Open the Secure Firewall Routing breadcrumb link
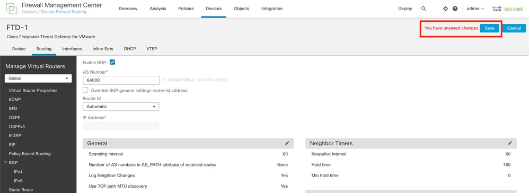 pyautogui.click(x=64, y=12)
